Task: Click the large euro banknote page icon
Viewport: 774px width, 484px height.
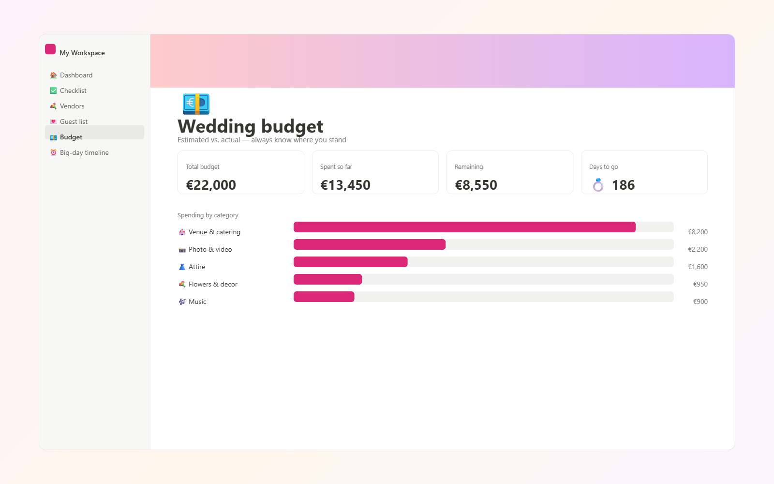Action: coord(196,104)
